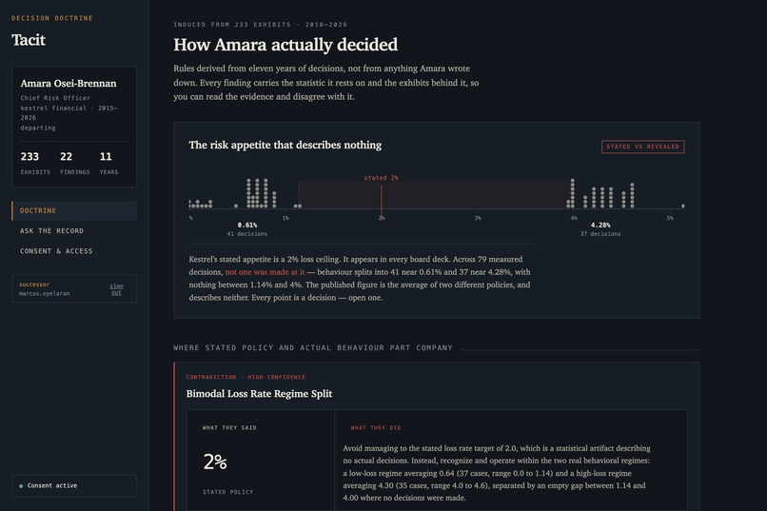The width and height of the screenshot is (767, 511).
Task: Click the sign out link
Action: tap(116, 289)
